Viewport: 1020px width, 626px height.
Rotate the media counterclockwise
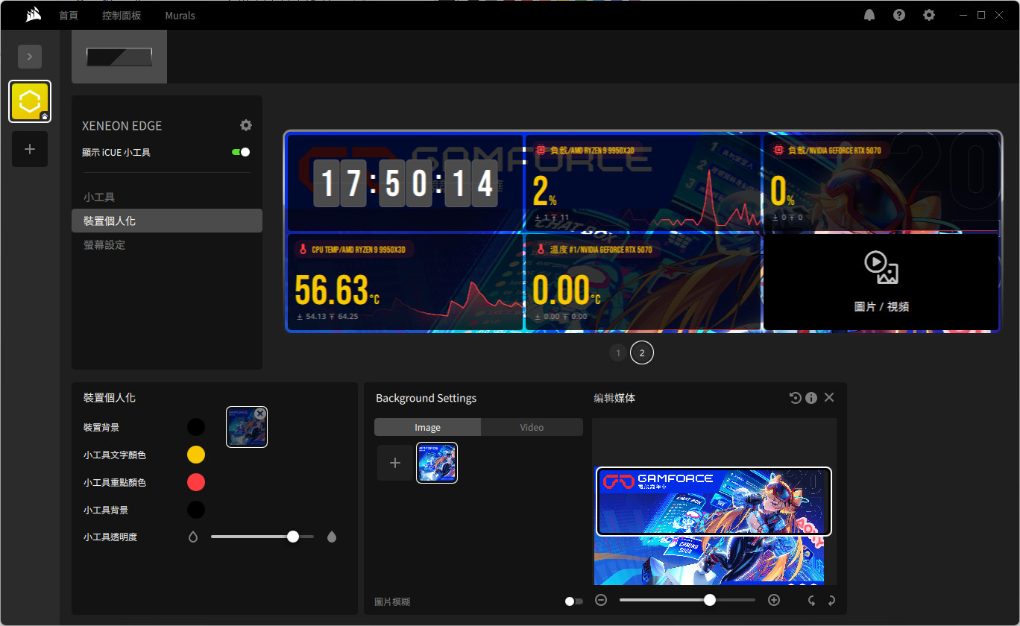[812, 600]
